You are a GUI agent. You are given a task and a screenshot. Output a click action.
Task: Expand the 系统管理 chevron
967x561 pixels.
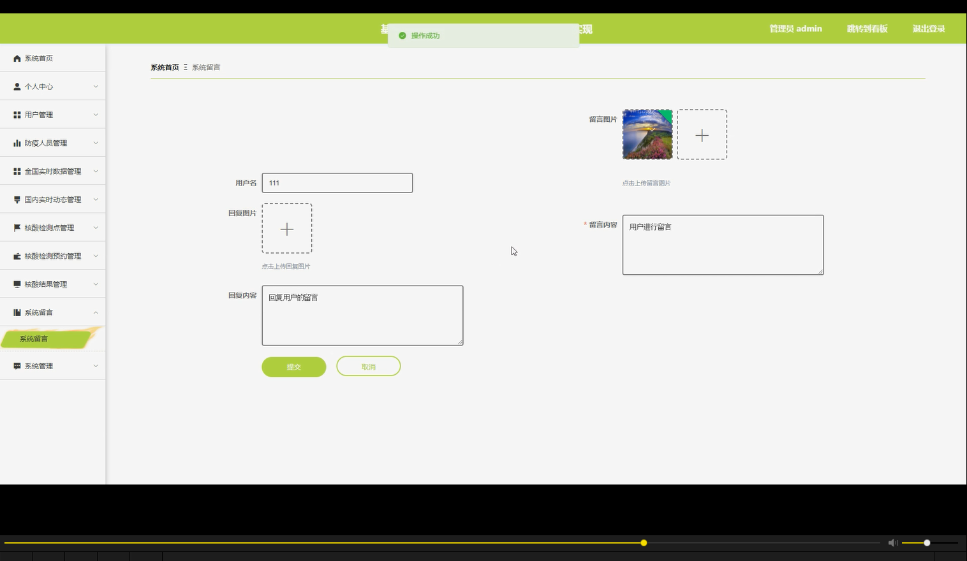pos(96,366)
